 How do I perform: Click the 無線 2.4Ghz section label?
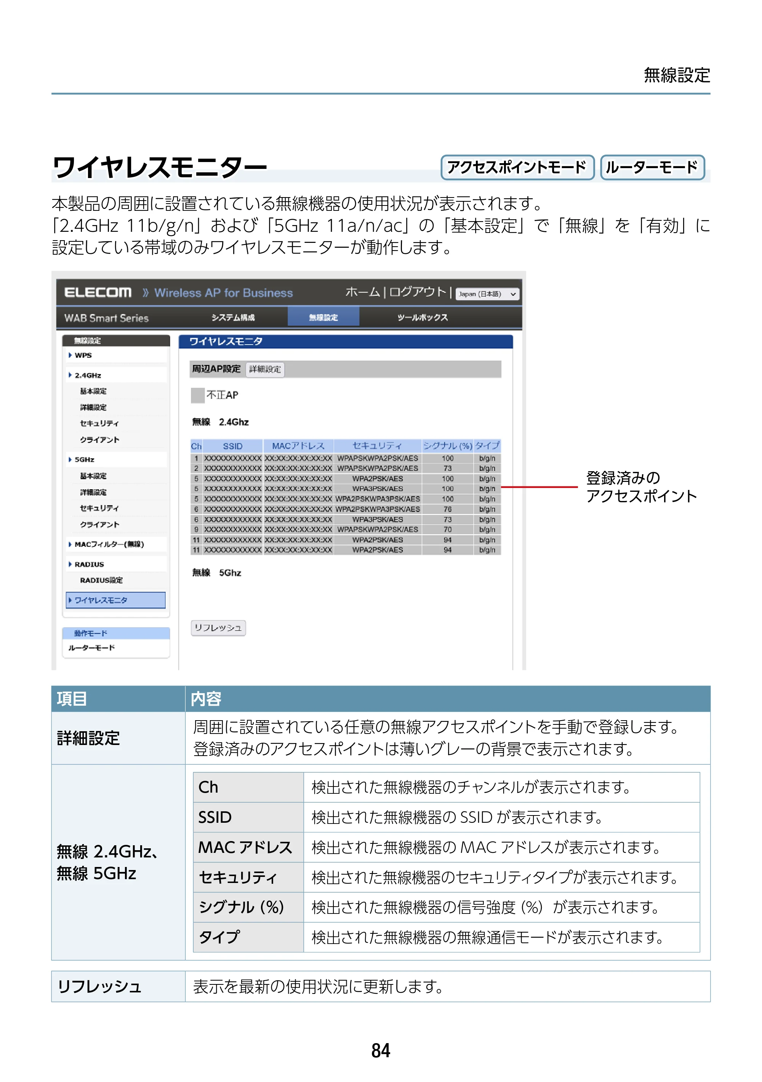click(220, 422)
